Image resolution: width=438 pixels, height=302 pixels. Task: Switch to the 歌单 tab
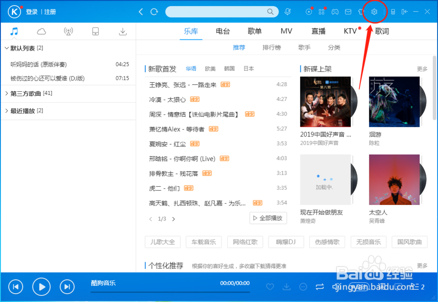254,31
